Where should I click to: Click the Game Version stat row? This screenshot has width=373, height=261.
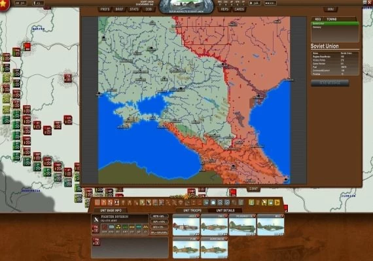coord(335,64)
